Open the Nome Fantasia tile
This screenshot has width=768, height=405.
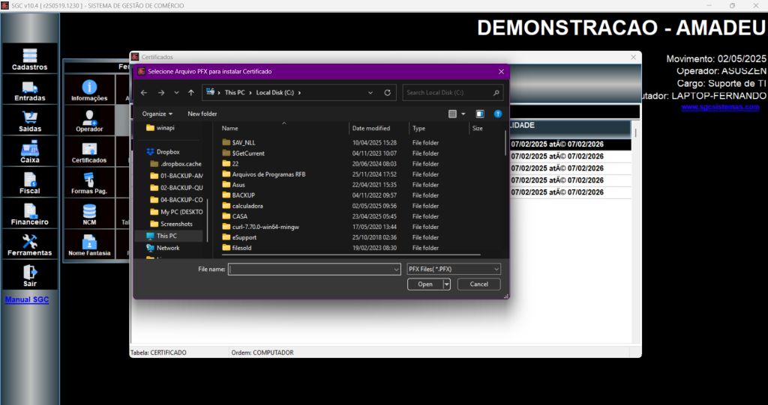point(89,245)
